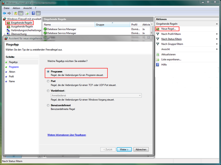Choose the Benutzerdefiniert radio option

click(x=48, y=105)
